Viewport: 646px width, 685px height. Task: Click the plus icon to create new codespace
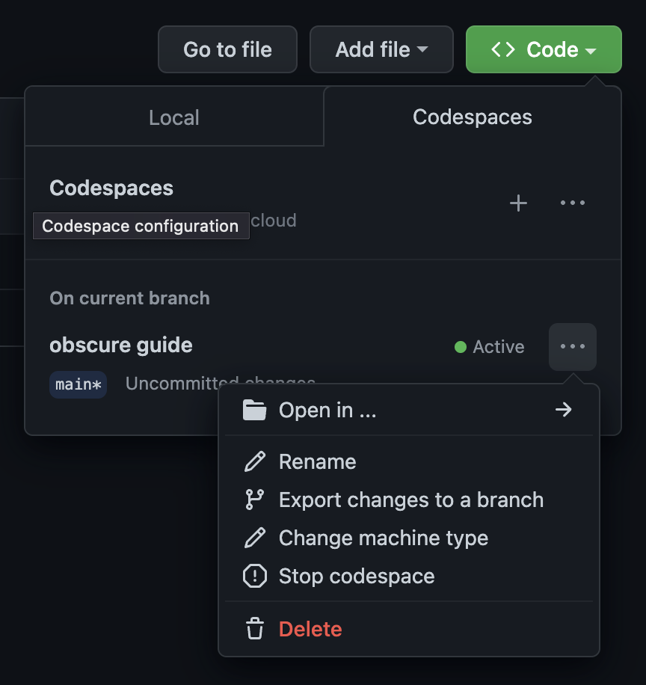point(517,203)
